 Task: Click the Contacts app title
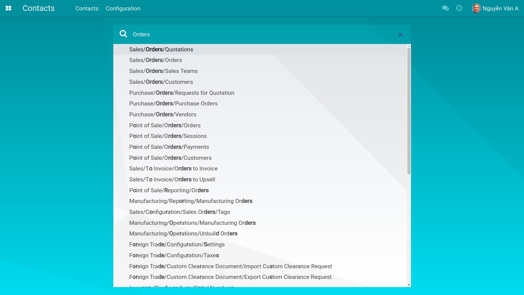pos(38,8)
